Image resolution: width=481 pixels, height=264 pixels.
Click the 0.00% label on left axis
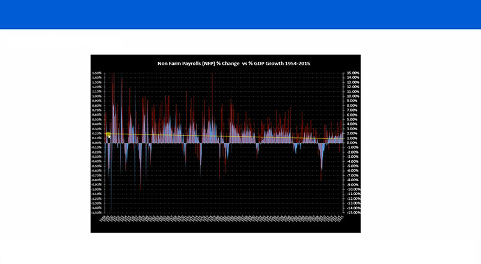(97, 143)
